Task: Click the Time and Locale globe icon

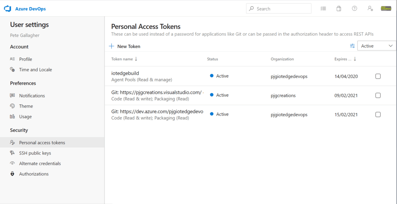Action: (12, 70)
